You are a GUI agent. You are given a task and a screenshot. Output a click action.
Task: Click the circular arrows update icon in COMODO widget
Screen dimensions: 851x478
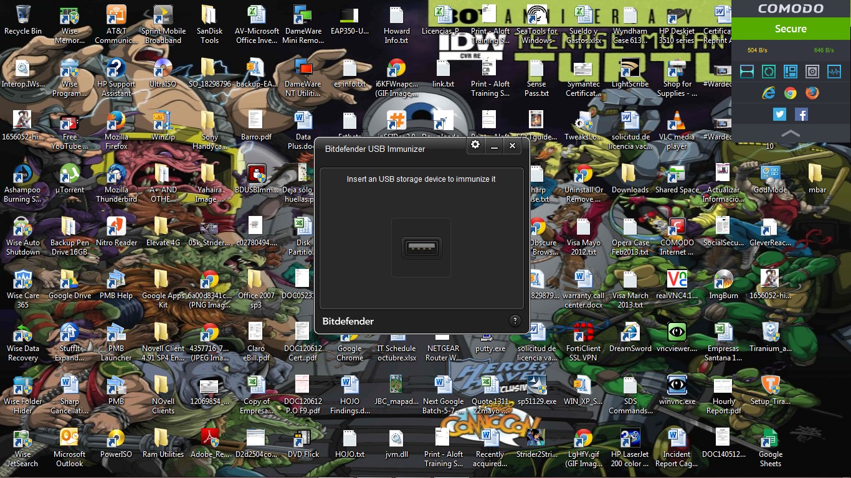[769, 72]
